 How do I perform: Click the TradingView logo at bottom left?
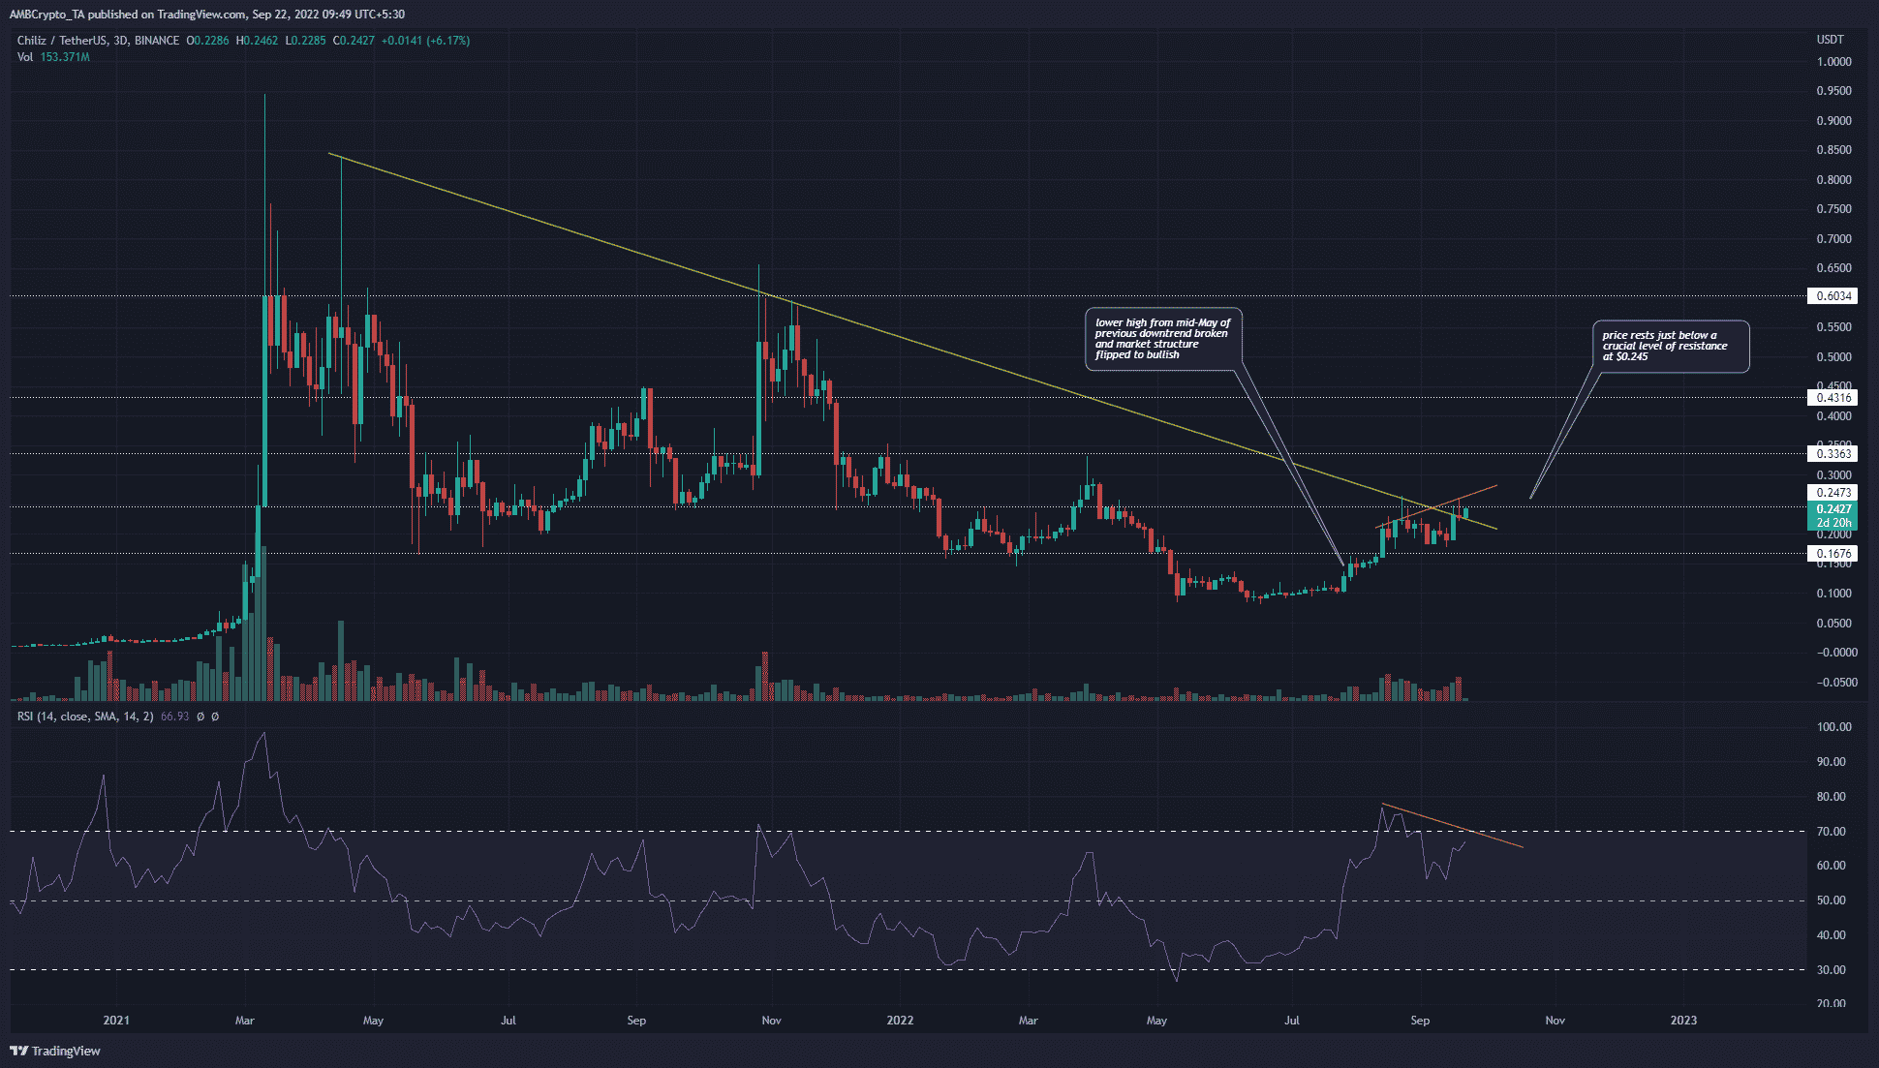(55, 1051)
